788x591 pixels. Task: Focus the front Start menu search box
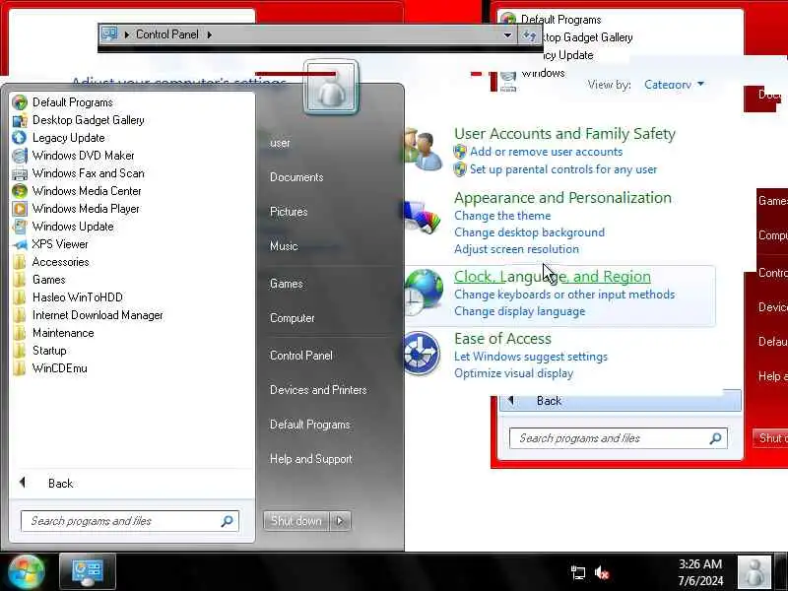(x=130, y=521)
